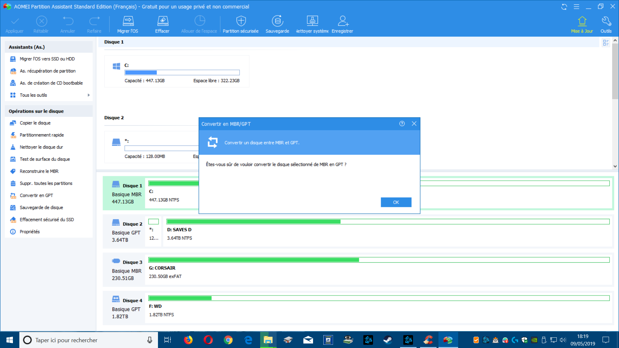This screenshot has width=619, height=348.
Task: Click scroll down arrow of disk panel
Action: [615, 166]
